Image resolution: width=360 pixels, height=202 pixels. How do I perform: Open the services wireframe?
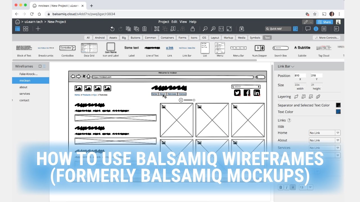click(25, 94)
